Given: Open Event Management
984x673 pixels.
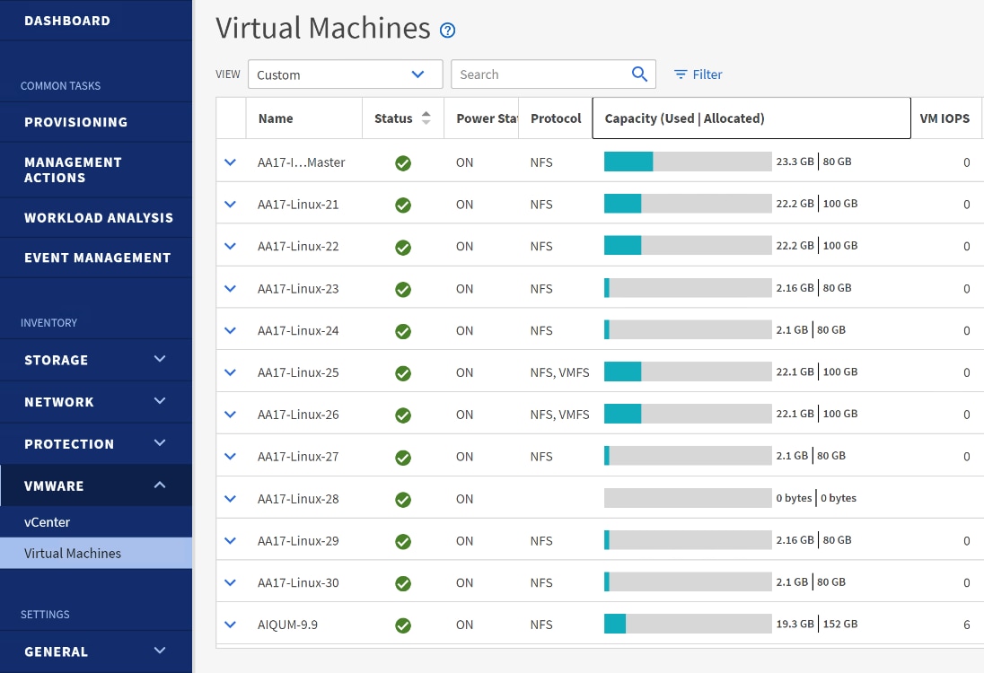Looking at the screenshot, I should pos(95,258).
